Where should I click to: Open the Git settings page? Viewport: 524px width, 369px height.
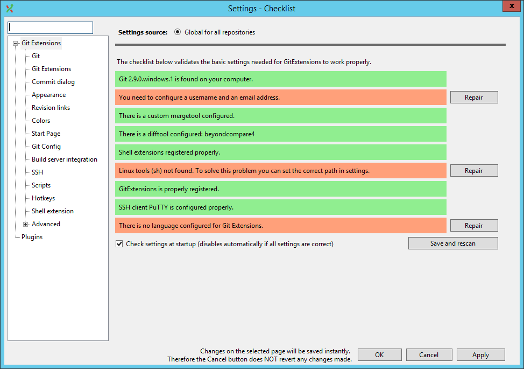tap(36, 56)
